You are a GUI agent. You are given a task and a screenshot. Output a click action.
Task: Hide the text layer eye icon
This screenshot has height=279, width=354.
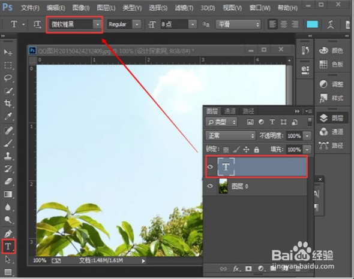pyautogui.click(x=210, y=167)
